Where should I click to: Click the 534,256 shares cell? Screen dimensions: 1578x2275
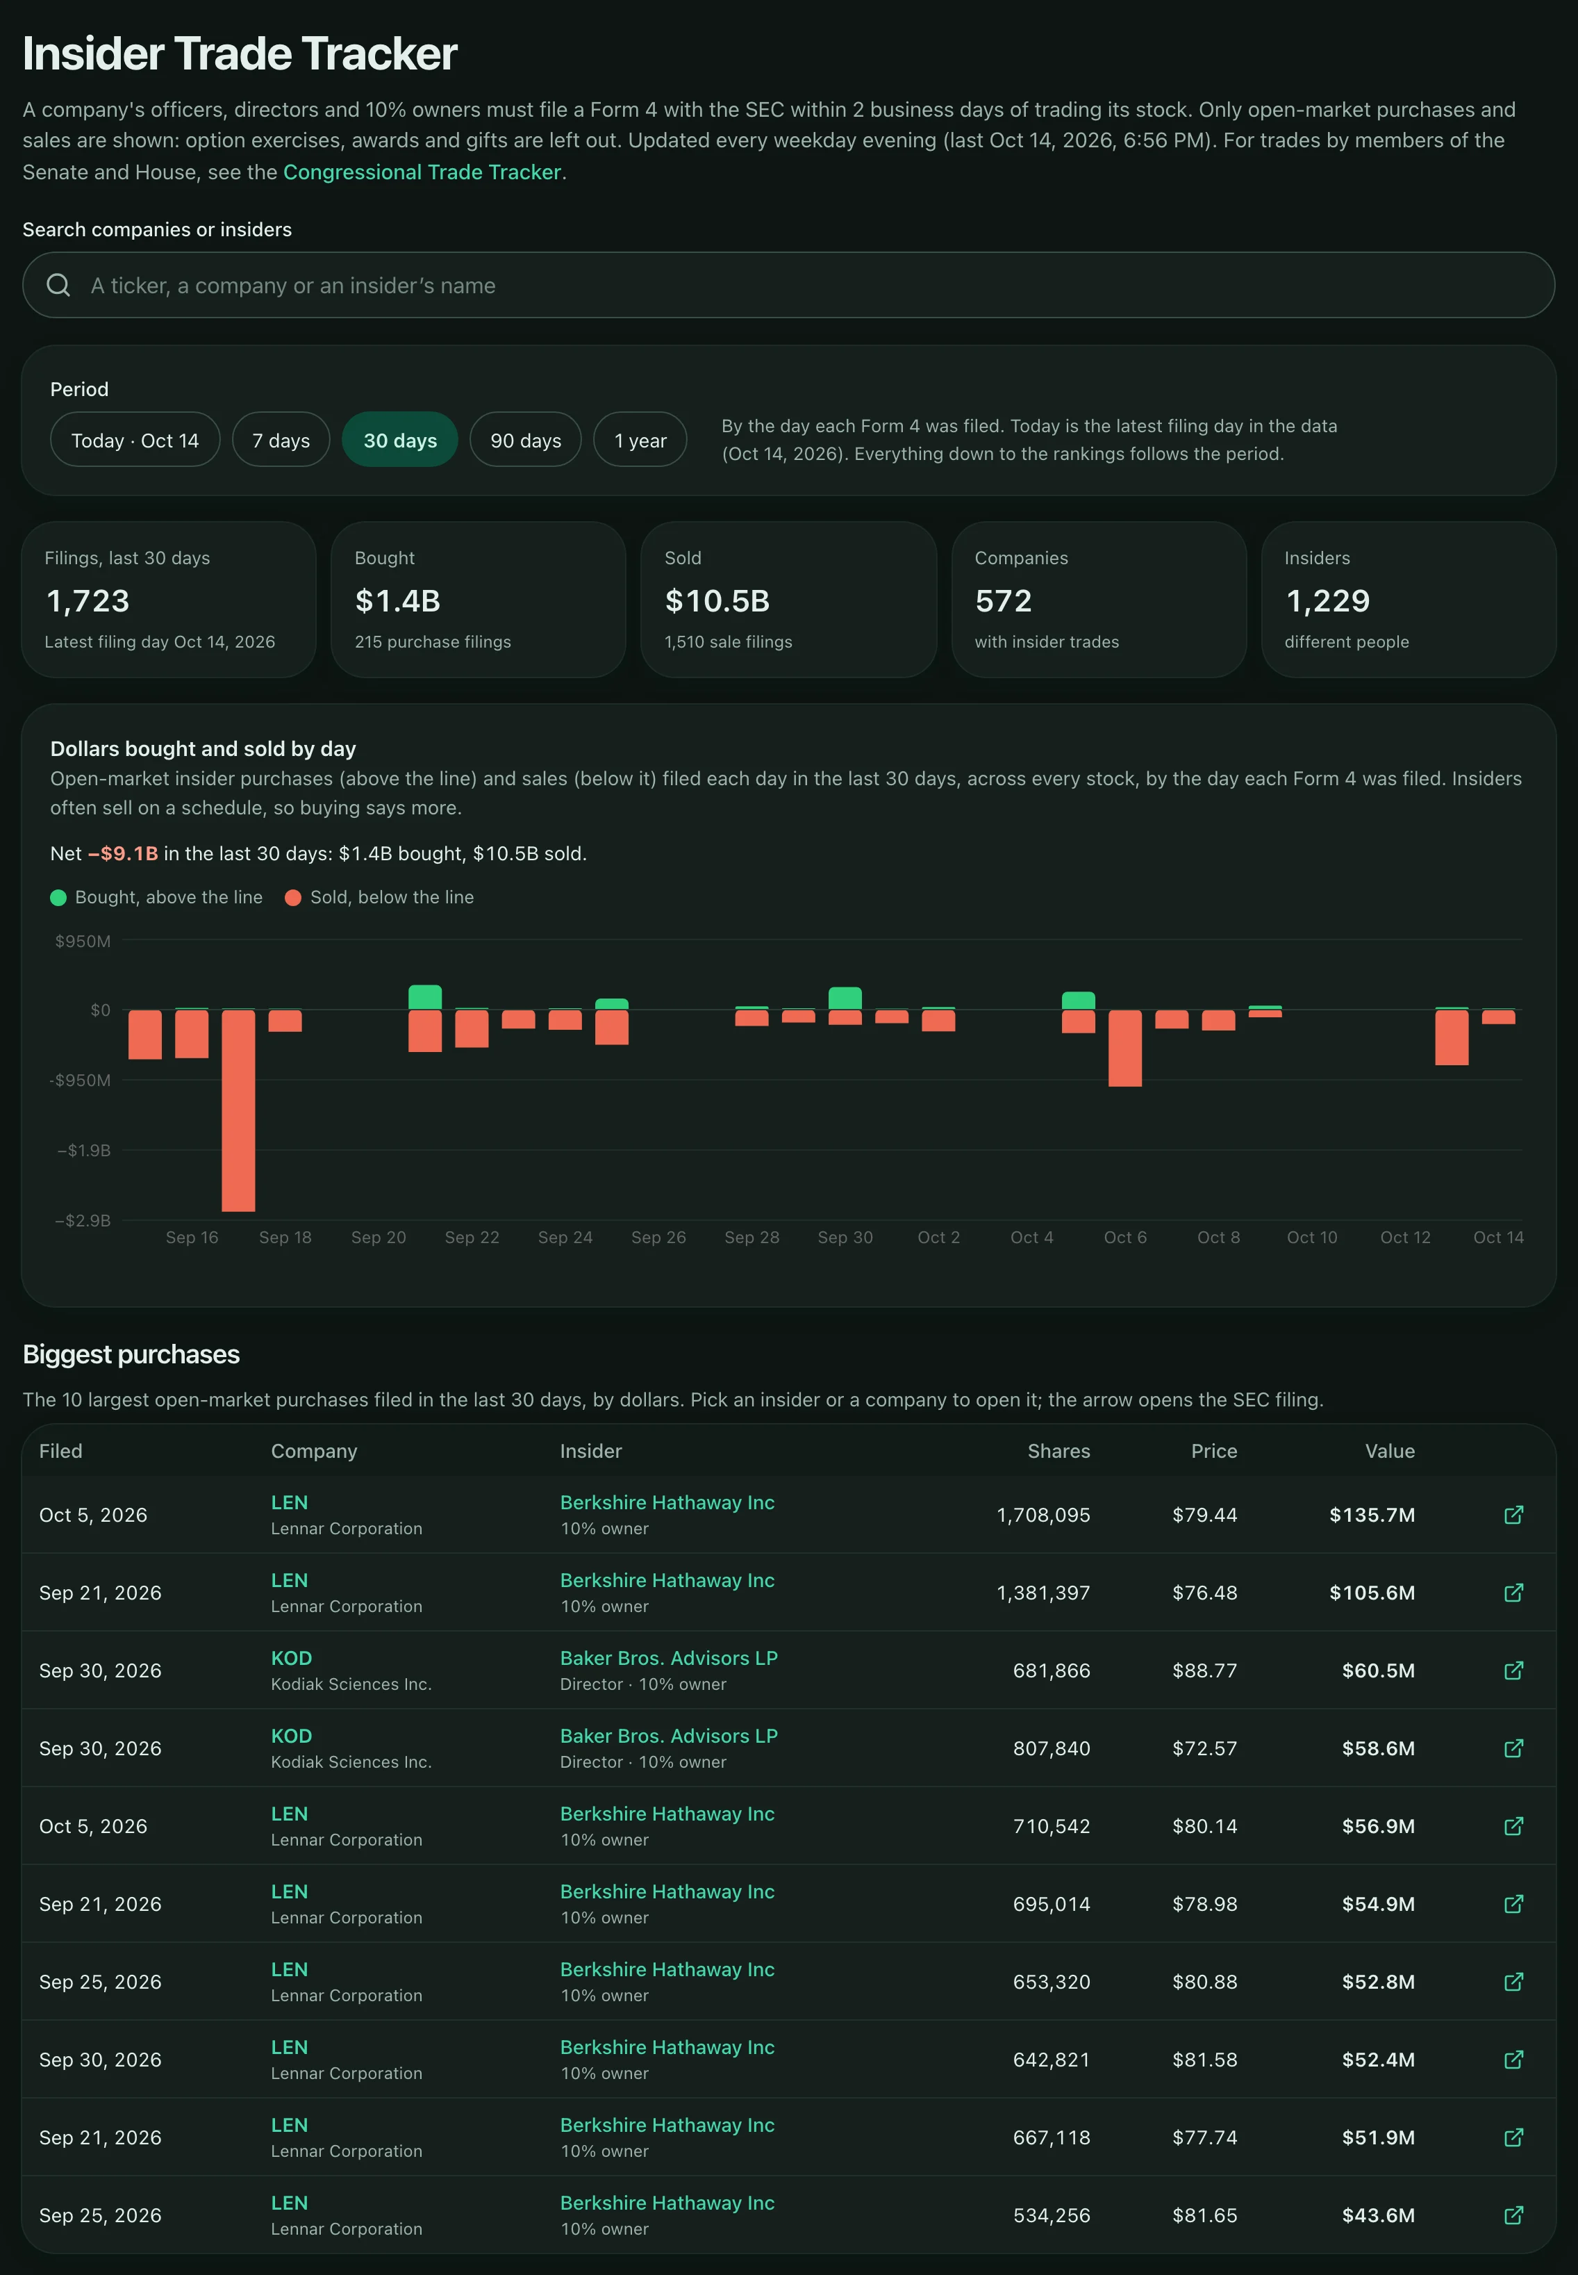click(1051, 2215)
